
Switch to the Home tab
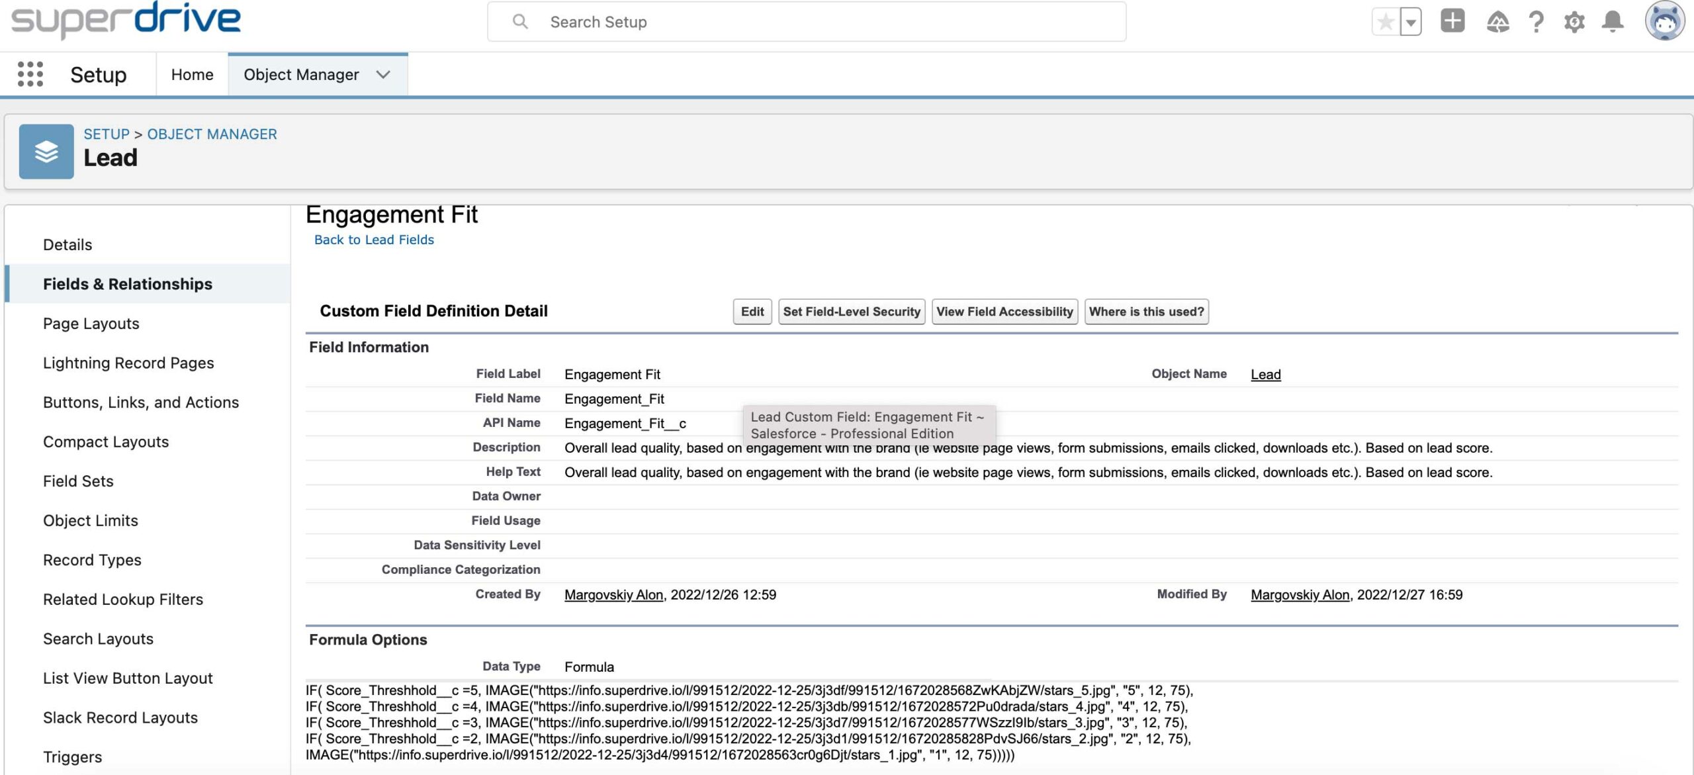(x=192, y=75)
